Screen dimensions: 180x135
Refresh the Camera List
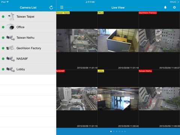51,7
